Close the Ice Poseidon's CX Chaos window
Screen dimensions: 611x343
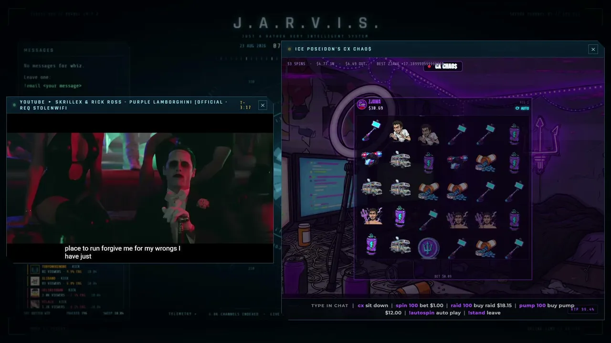pyautogui.click(x=593, y=49)
